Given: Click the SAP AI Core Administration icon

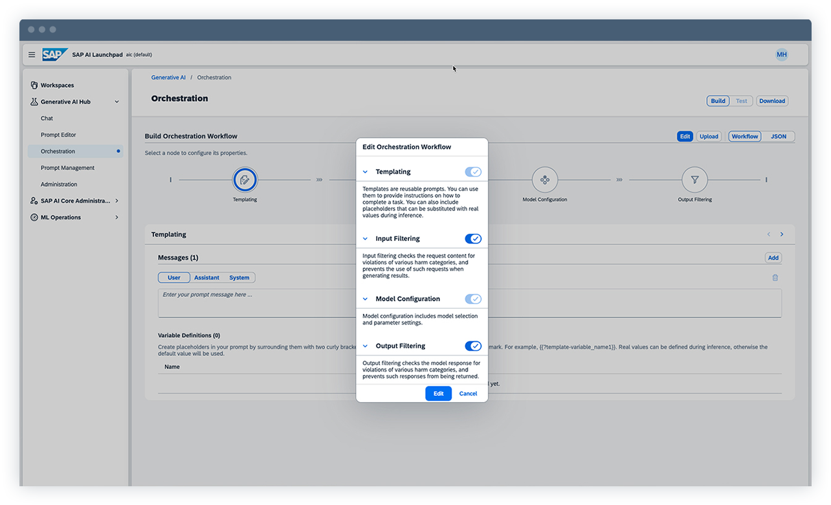Looking at the screenshot, I should pyautogui.click(x=34, y=201).
